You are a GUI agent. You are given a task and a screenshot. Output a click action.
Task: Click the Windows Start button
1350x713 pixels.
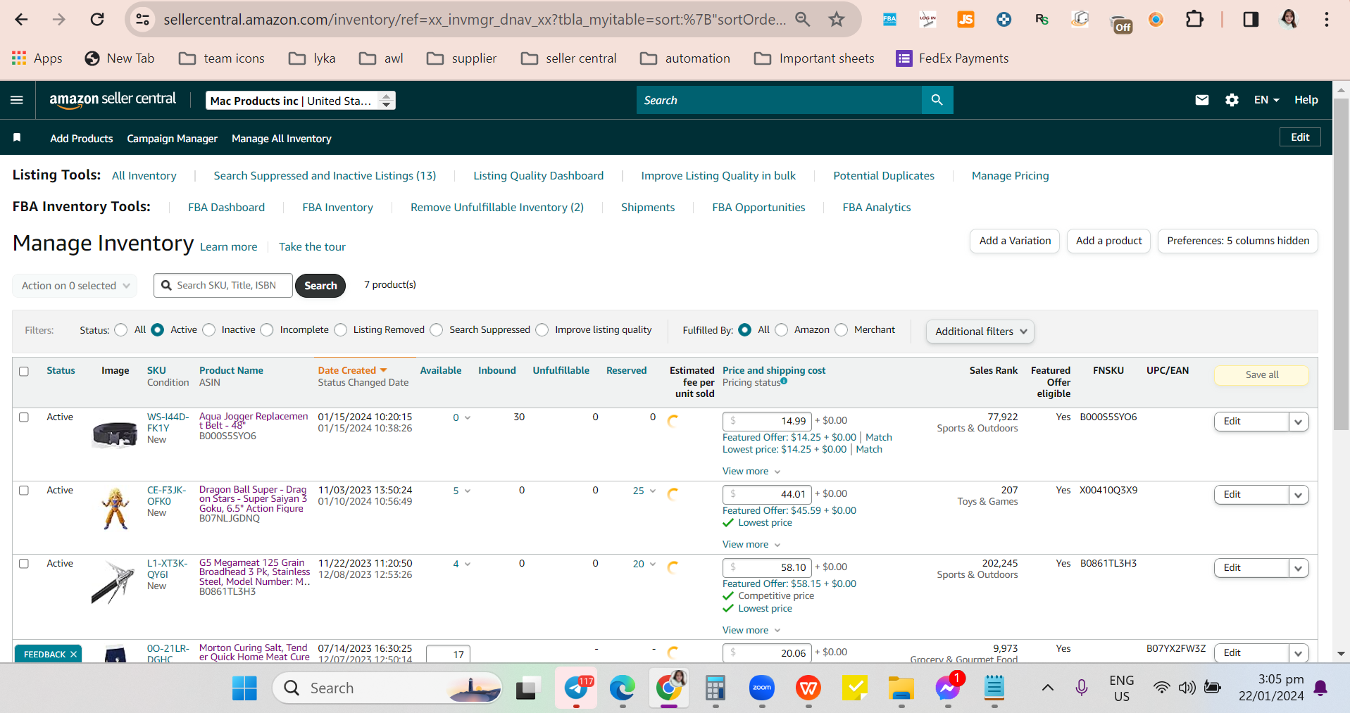pos(244,688)
